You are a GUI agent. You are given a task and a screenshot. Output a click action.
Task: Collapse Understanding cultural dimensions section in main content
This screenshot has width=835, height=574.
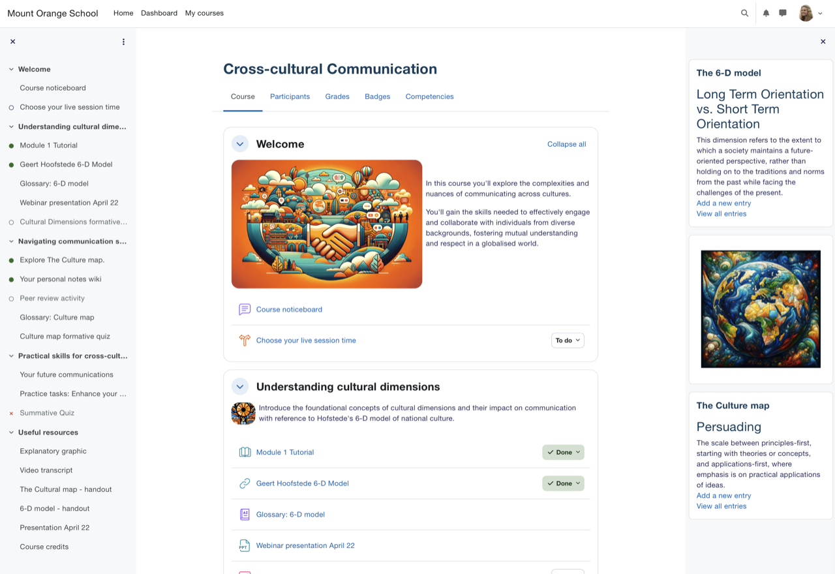pyautogui.click(x=240, y=387)
